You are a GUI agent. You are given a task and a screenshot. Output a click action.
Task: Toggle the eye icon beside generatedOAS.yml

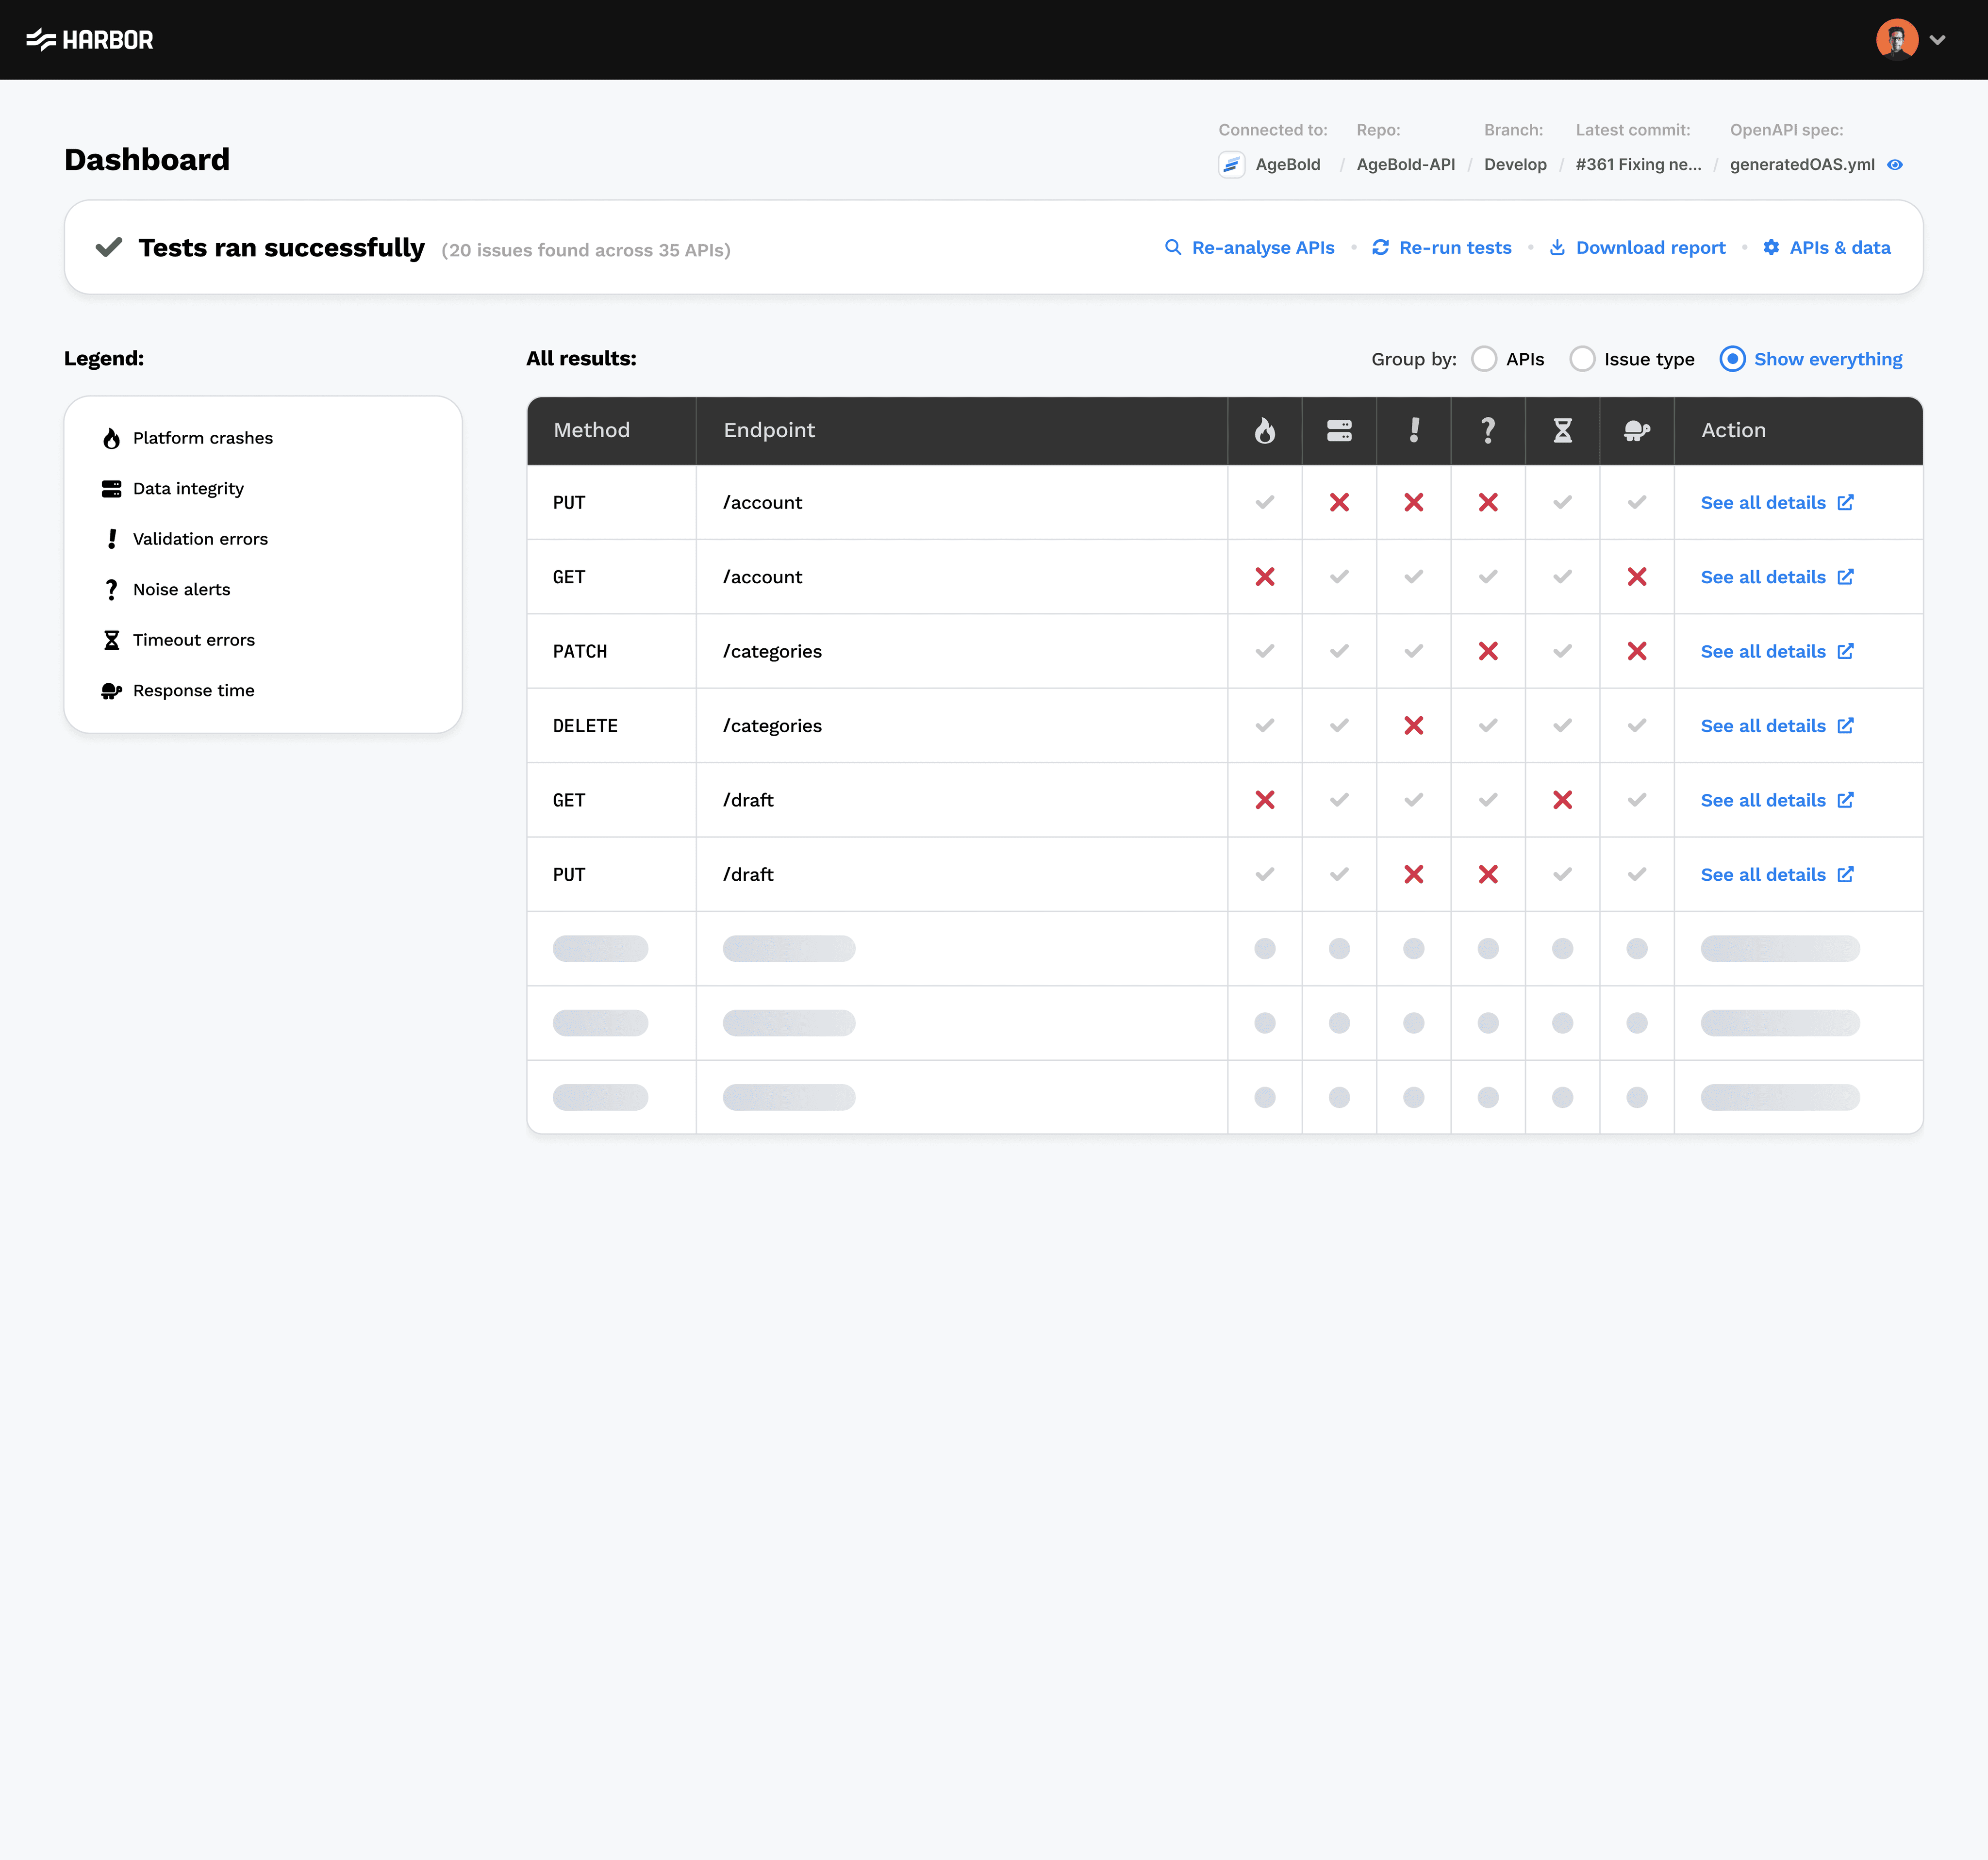click(1895, 165)
